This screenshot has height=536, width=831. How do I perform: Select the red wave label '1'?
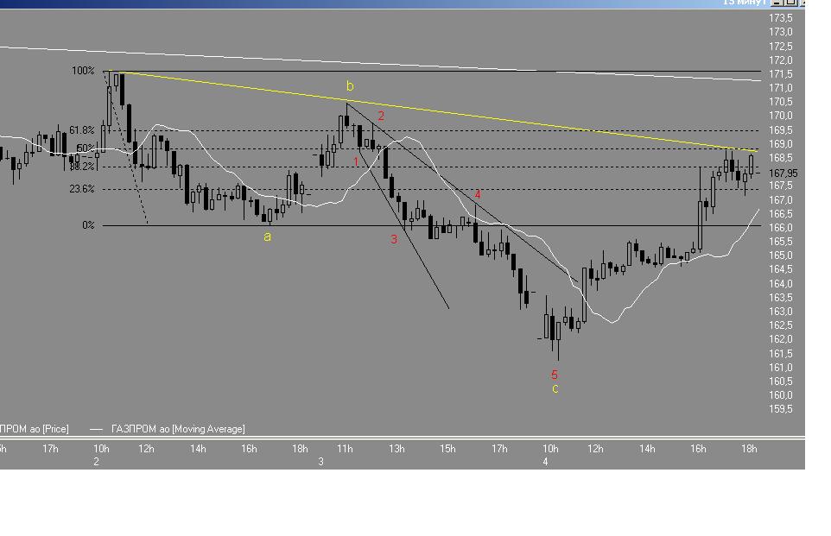click(x=356, y=161)
